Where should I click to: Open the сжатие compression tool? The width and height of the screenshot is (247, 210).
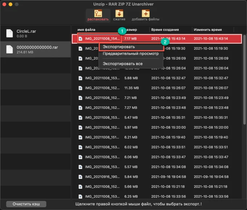(x=119, y=13)
